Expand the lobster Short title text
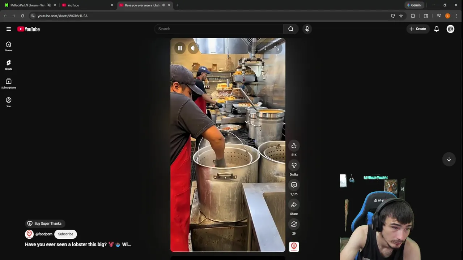Viewport: 463px width, 260px height. click(78, 244)
